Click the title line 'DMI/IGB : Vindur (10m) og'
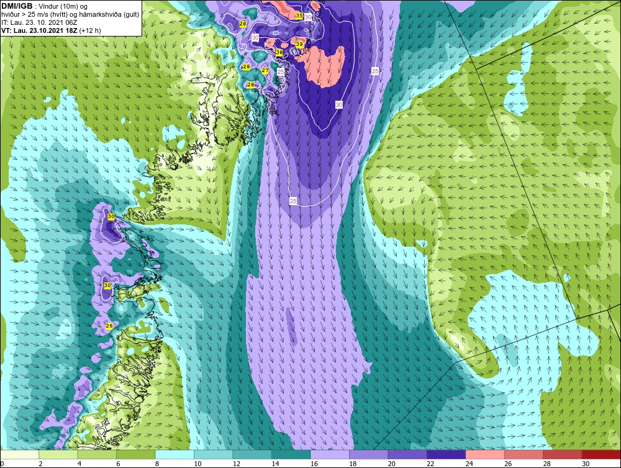 (x=45, y=6)
